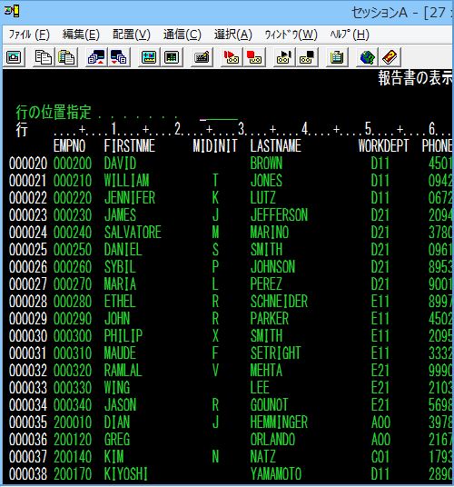Image resolution: width=454 pixels, height=487 pixels.
Task: Open the 配置(V) menu
Action: point(132,35)
